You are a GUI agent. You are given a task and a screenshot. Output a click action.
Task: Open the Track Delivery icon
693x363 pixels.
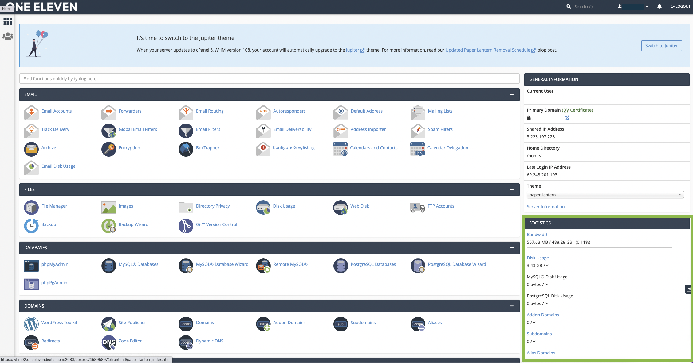tap(31, 131)
